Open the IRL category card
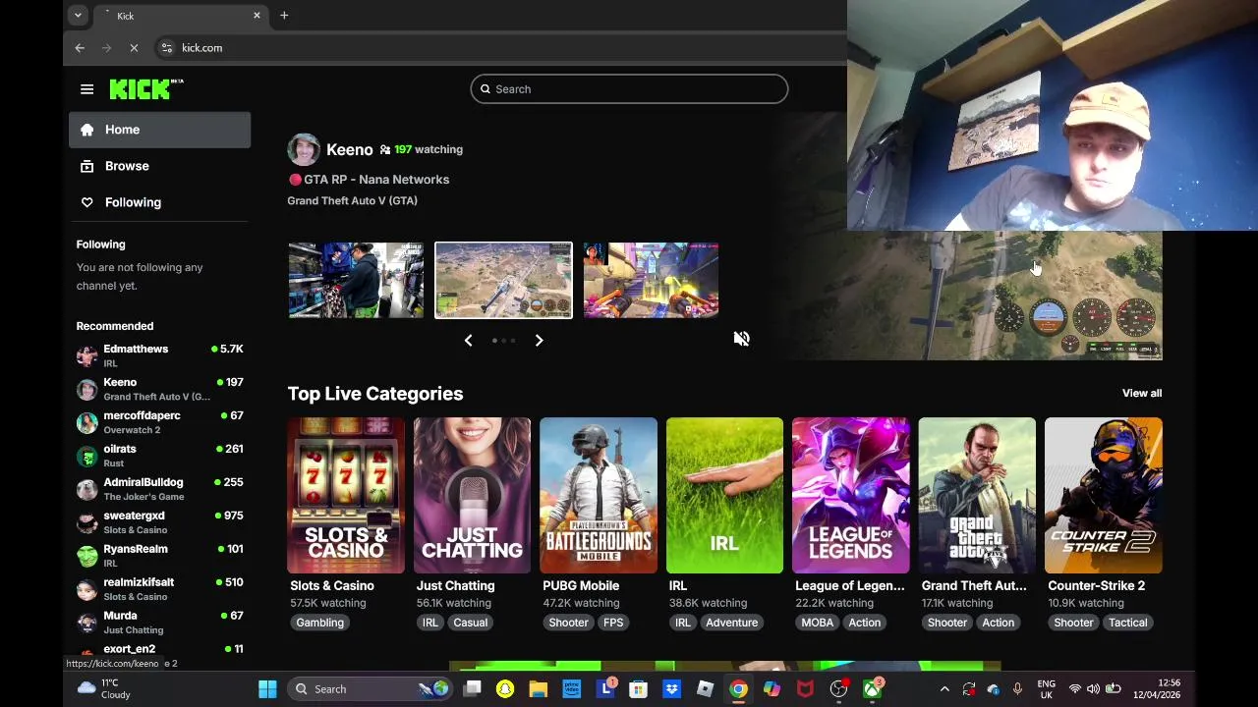 pyautogui.click(x=724, y=495)
